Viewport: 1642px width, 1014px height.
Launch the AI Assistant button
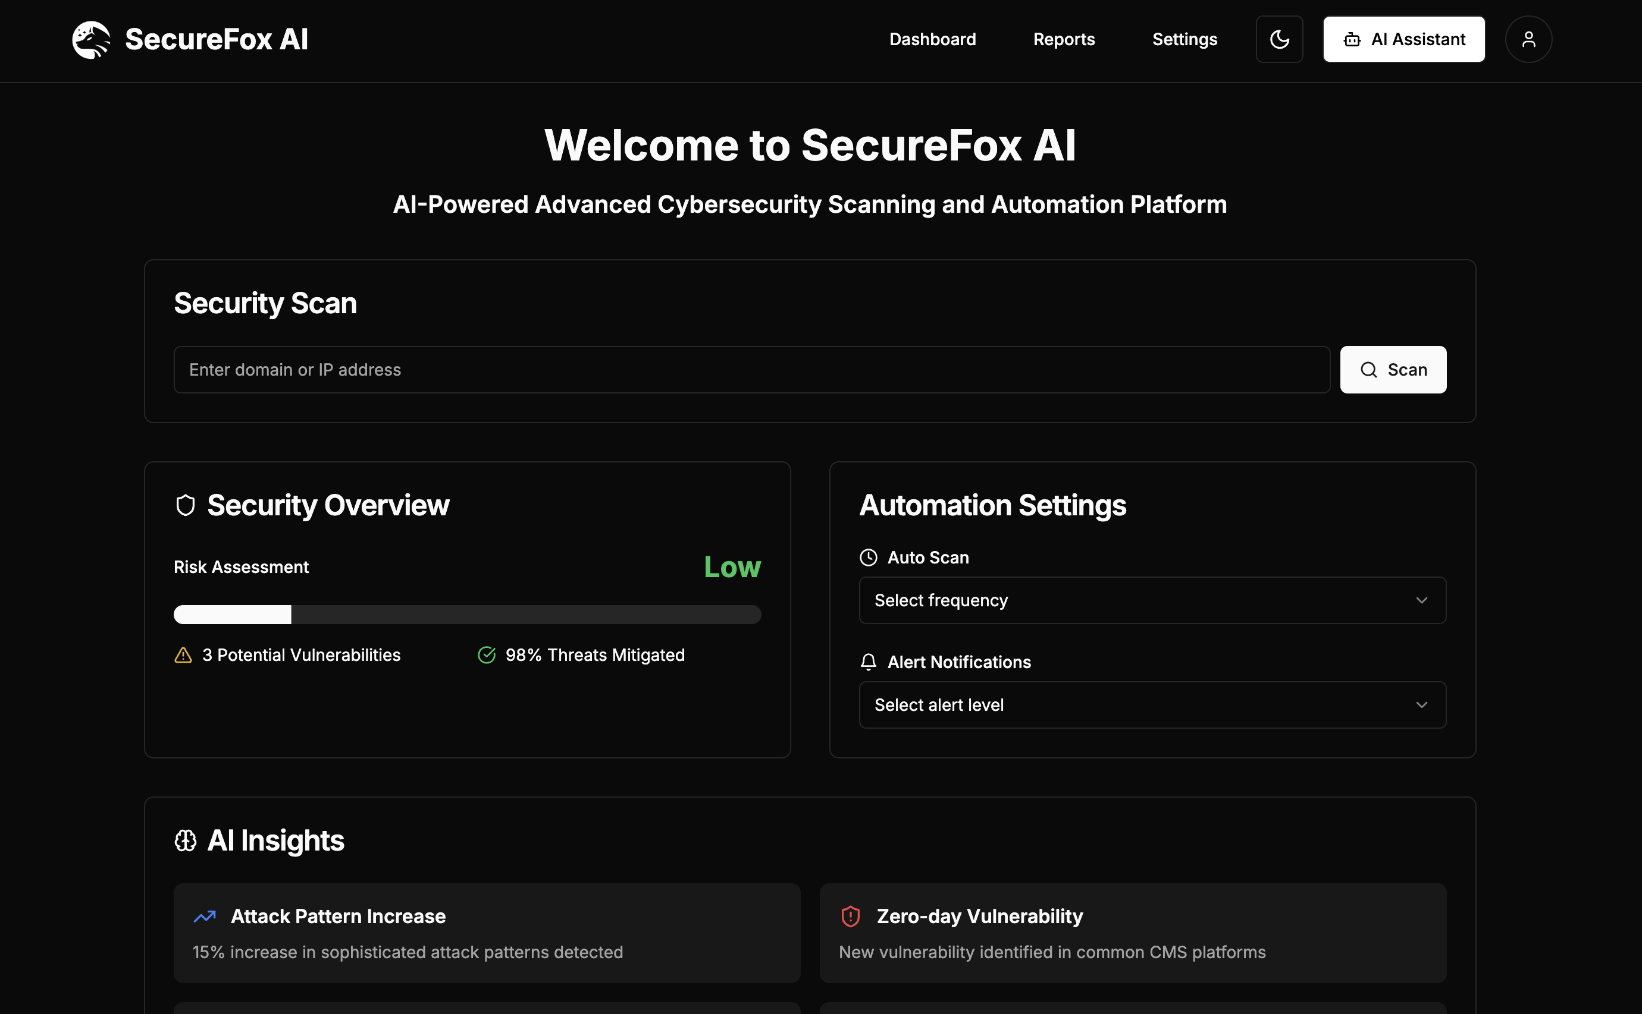(1403, 40)
